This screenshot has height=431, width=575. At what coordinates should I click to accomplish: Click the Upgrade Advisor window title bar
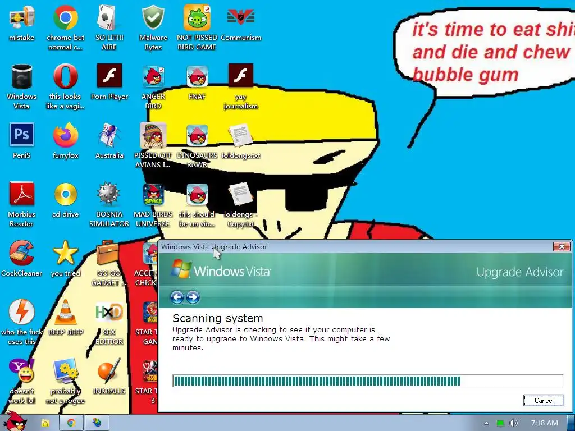click(x=364, y=247)
